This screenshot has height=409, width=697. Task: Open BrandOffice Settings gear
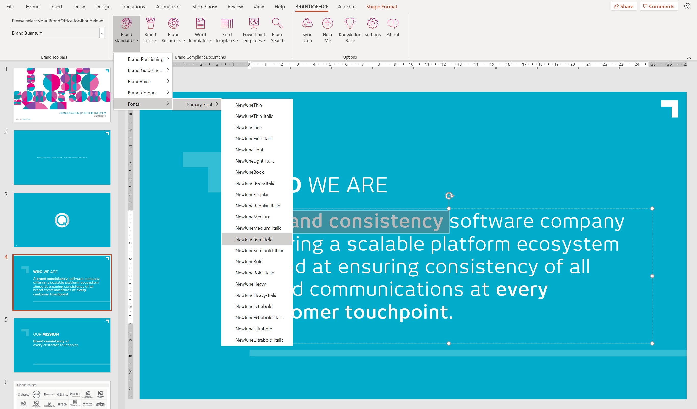click(372, 24)
